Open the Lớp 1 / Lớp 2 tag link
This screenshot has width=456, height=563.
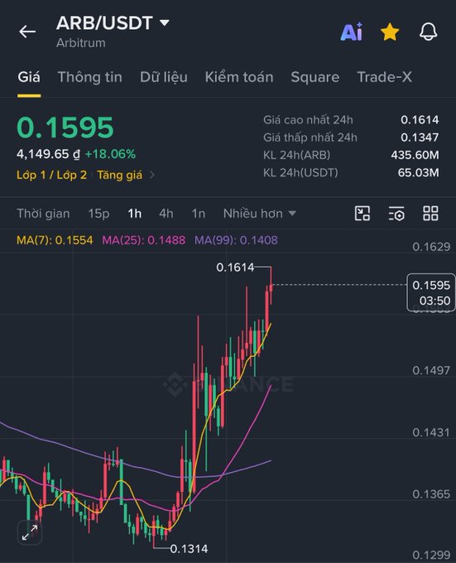pyautogui.click(x=51, y=175)
